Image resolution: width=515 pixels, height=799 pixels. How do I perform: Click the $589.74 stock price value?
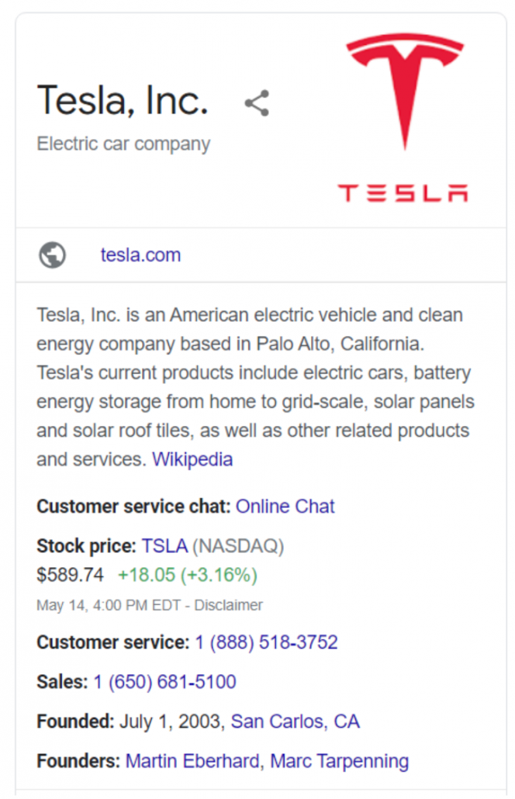click(x=71, y=576)
